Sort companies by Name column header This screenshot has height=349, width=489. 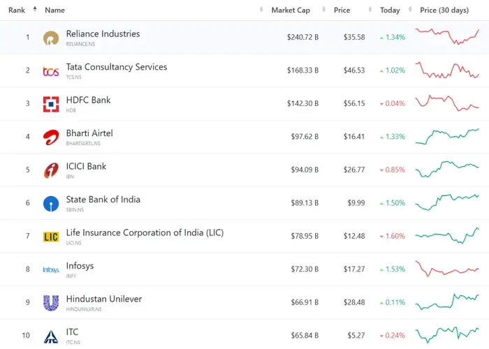point(54,10)
